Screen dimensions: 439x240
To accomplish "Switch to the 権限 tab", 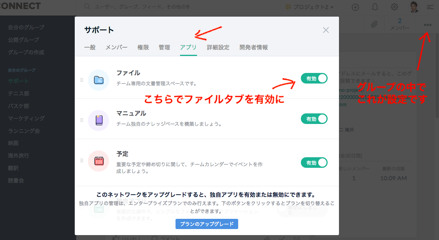I will coord(143,47).
